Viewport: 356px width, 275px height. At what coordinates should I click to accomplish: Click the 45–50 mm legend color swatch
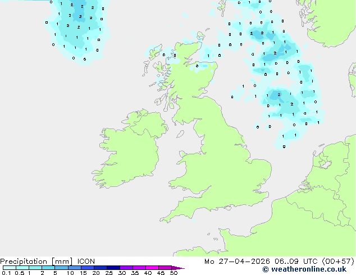(165, 268)
